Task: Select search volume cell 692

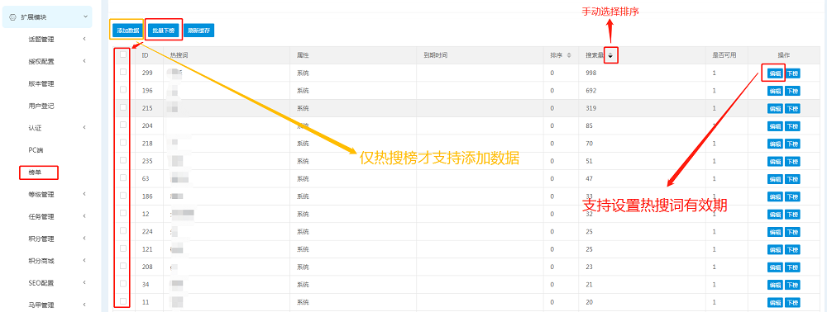Action: [x=590, y=91]
